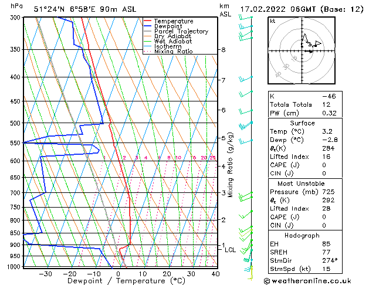Click the SREH value 77

tap(326, 252)
